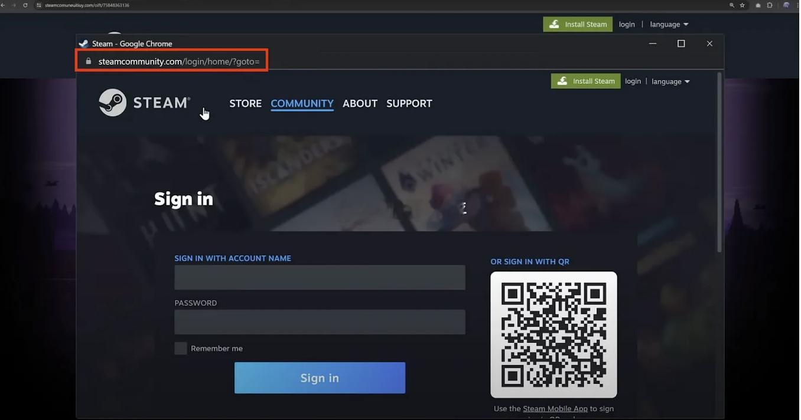Open the ABOUT menu item

pyautogui.click(x=360, y=103)
